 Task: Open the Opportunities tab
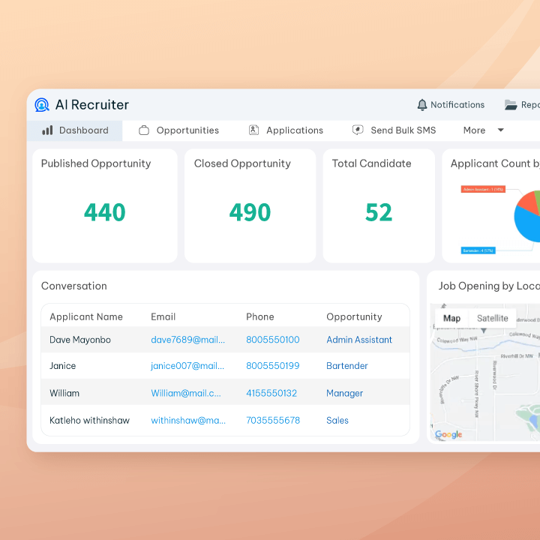[x=187, y=130]
